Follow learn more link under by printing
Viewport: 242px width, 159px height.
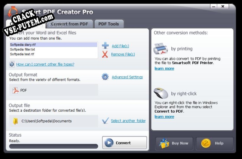click(164, 68)
